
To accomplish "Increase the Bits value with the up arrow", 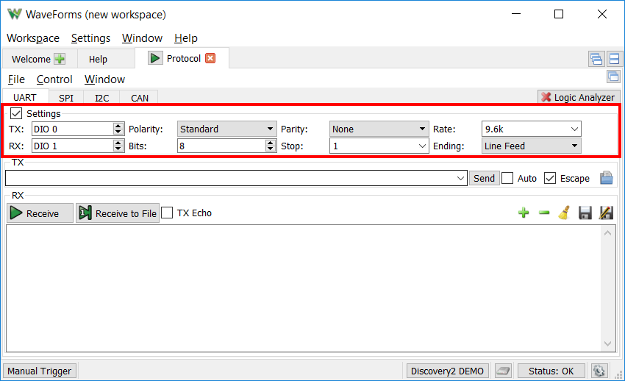I will point(271,143).
